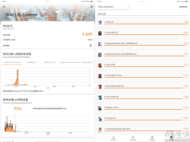Image resolution: width=190 pixels, height=142 pixels.
Task: Open Xiaomi 14 device thumbnail
Action: click(100, 119)
